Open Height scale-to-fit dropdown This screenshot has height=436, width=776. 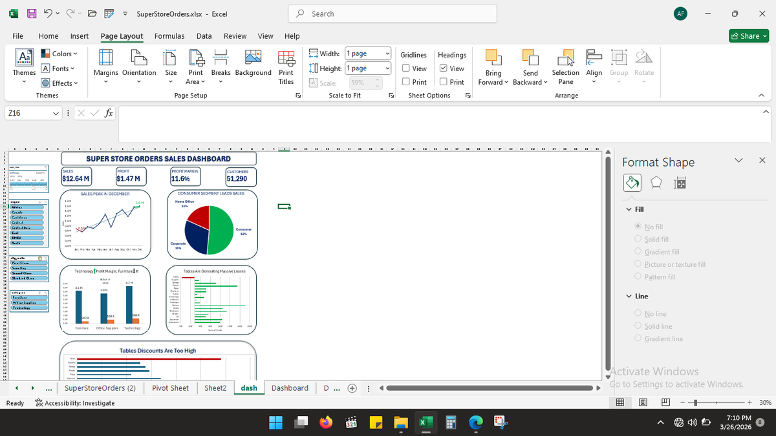click(387, 68)
